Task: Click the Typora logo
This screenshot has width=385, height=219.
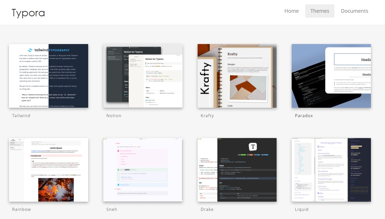Action: (x=28, y=13)
